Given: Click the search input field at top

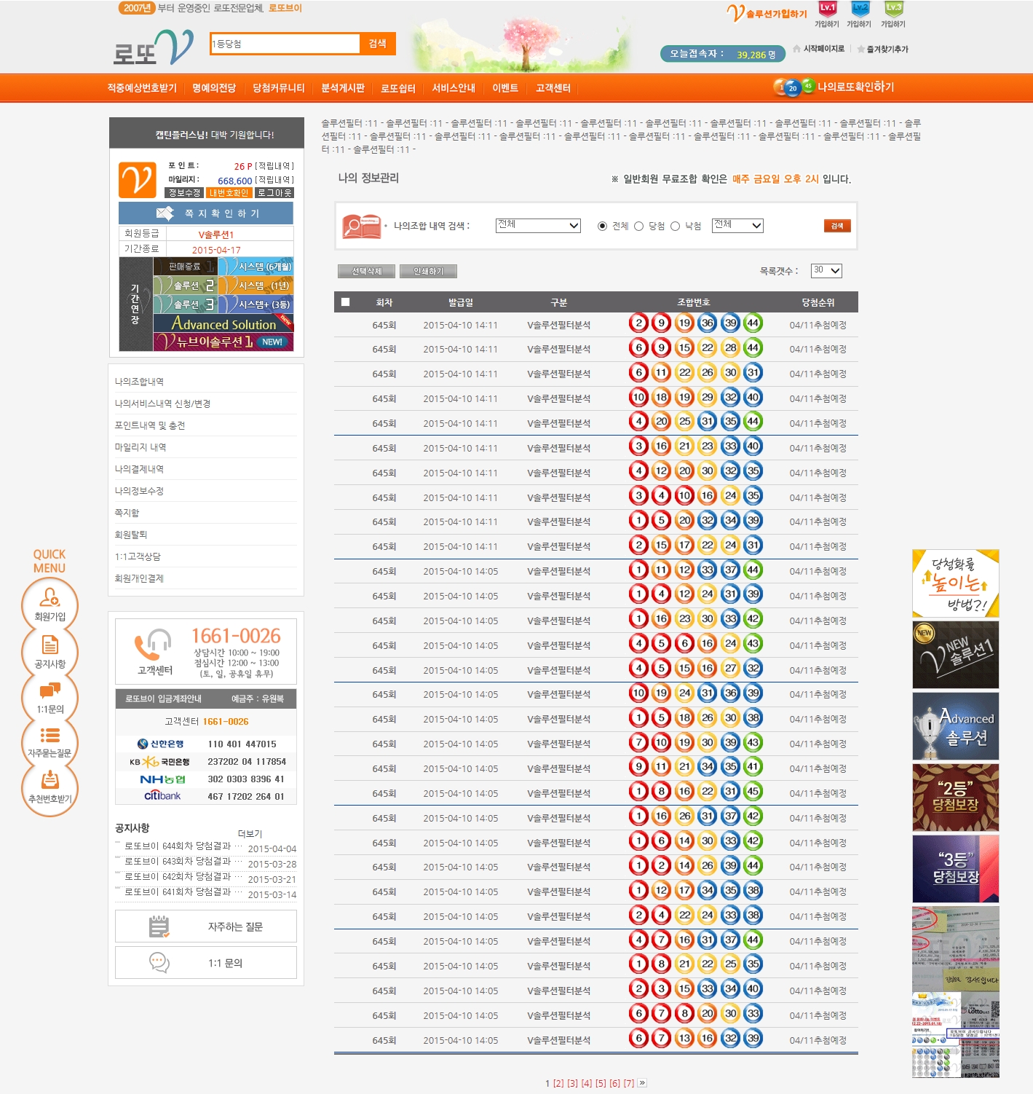Looking at the screenshot, I should tap(285, 44).
